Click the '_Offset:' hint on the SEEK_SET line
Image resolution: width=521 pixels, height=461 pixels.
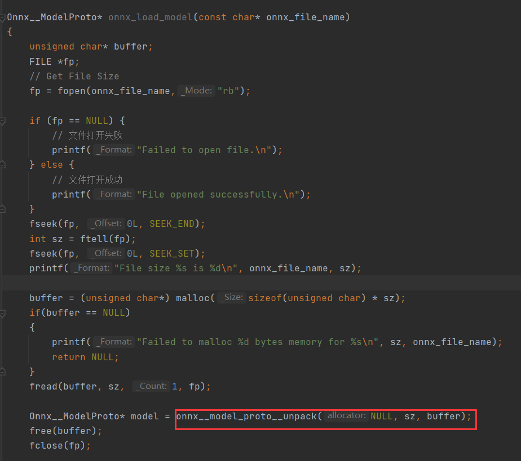[x=106, y=253]
